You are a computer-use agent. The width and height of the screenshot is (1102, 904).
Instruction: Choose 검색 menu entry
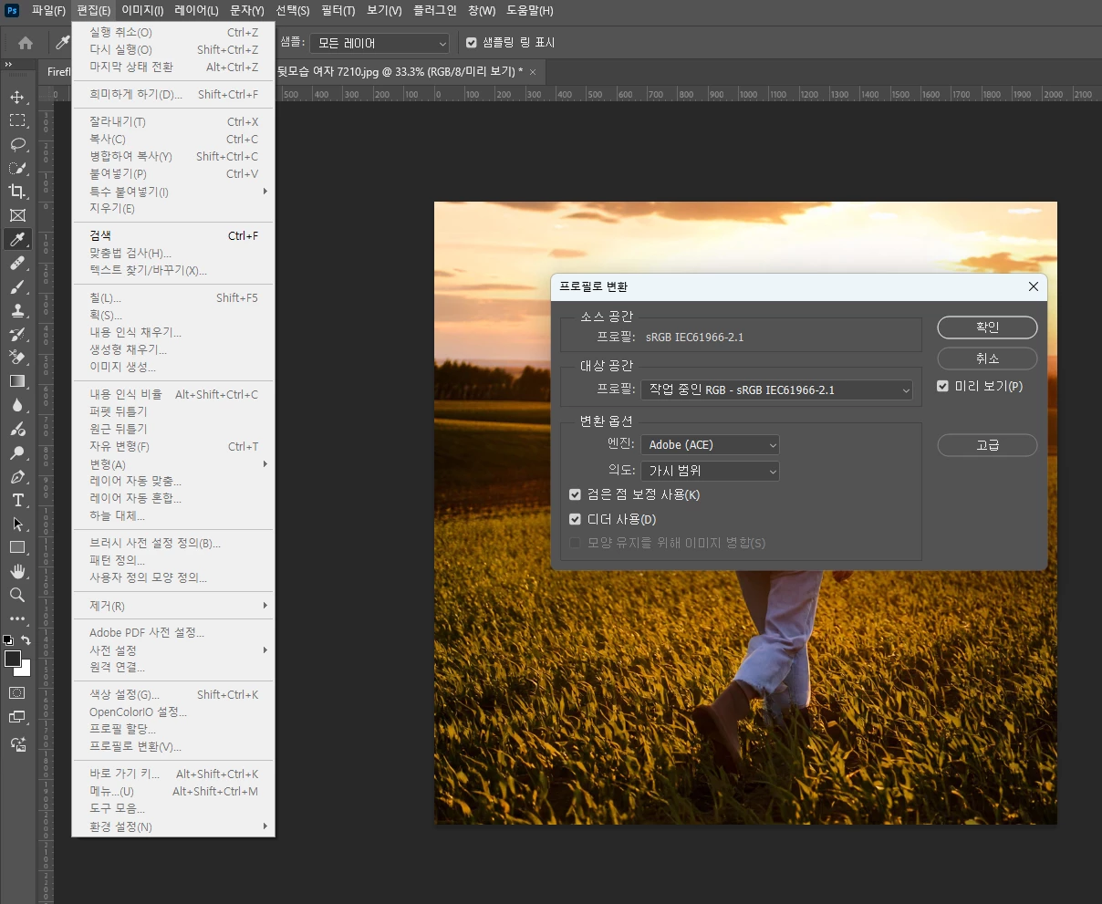(173, 235)
